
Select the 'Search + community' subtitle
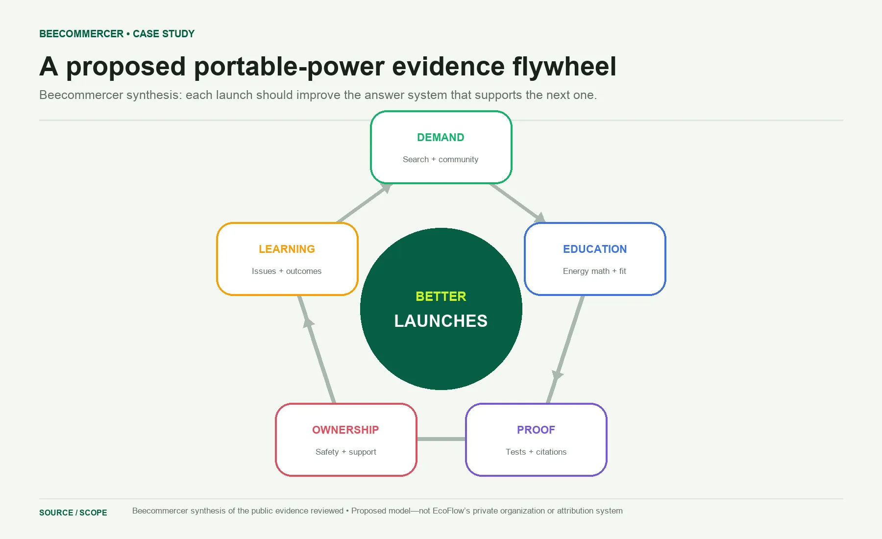click(x=441, y=159)
